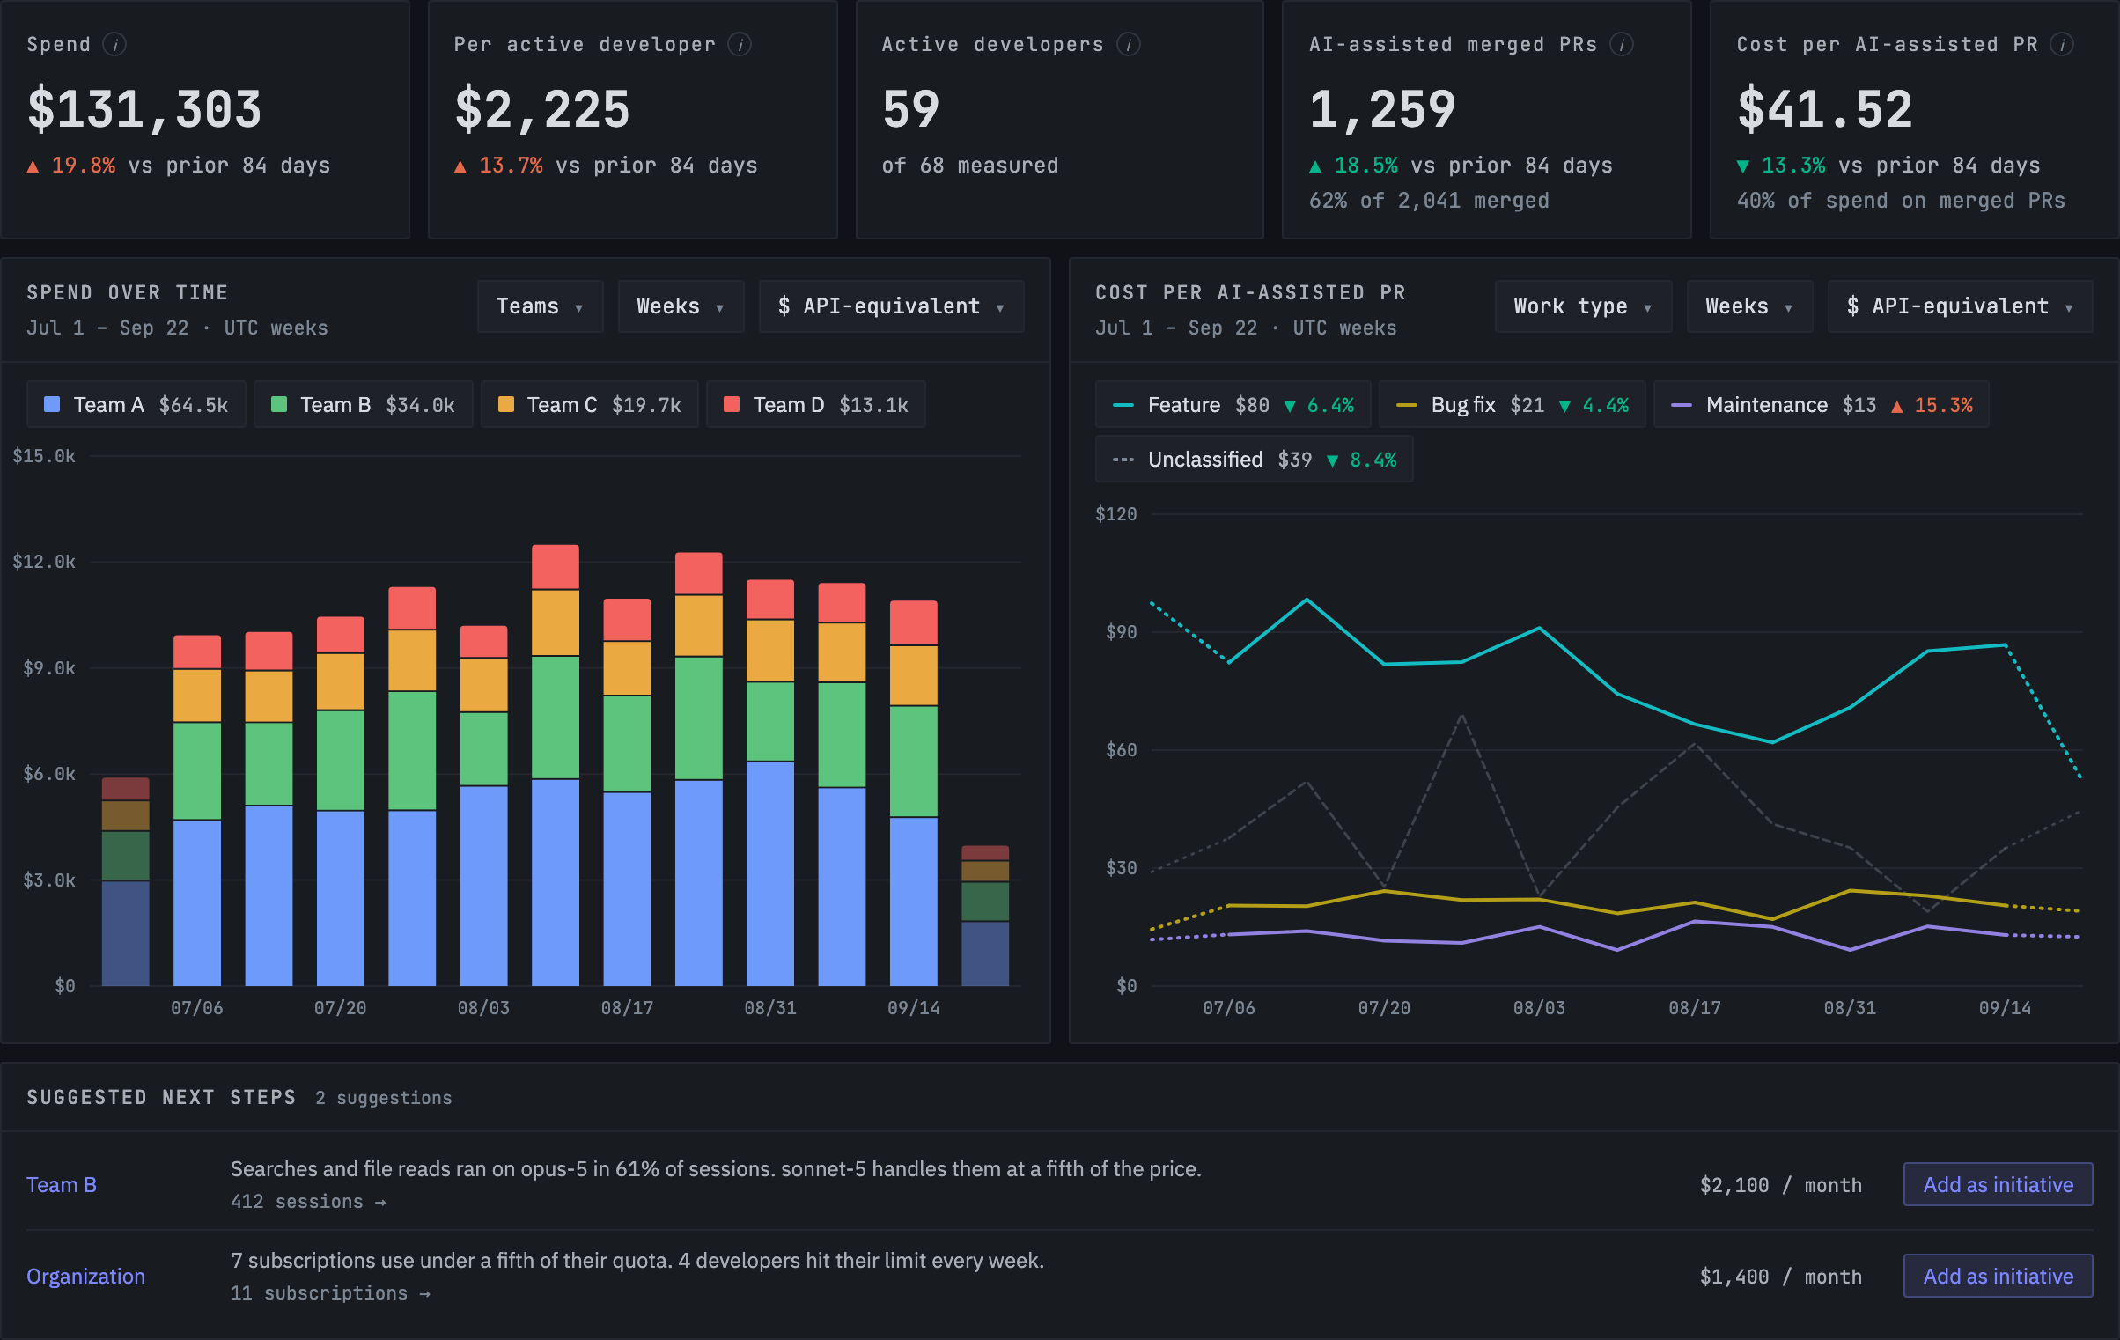Click info icon beside Per active developer

pos(740,44)
